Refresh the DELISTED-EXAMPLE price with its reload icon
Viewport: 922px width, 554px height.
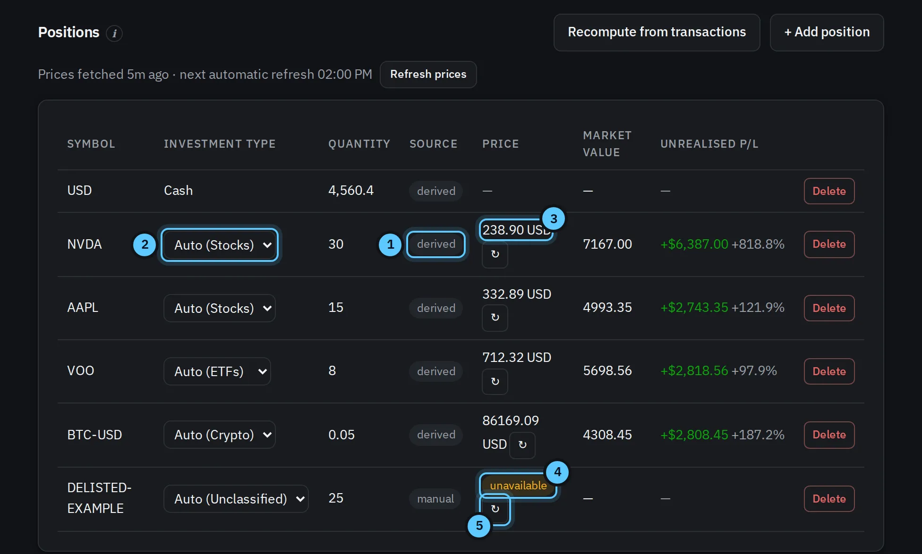click(495, 509)
